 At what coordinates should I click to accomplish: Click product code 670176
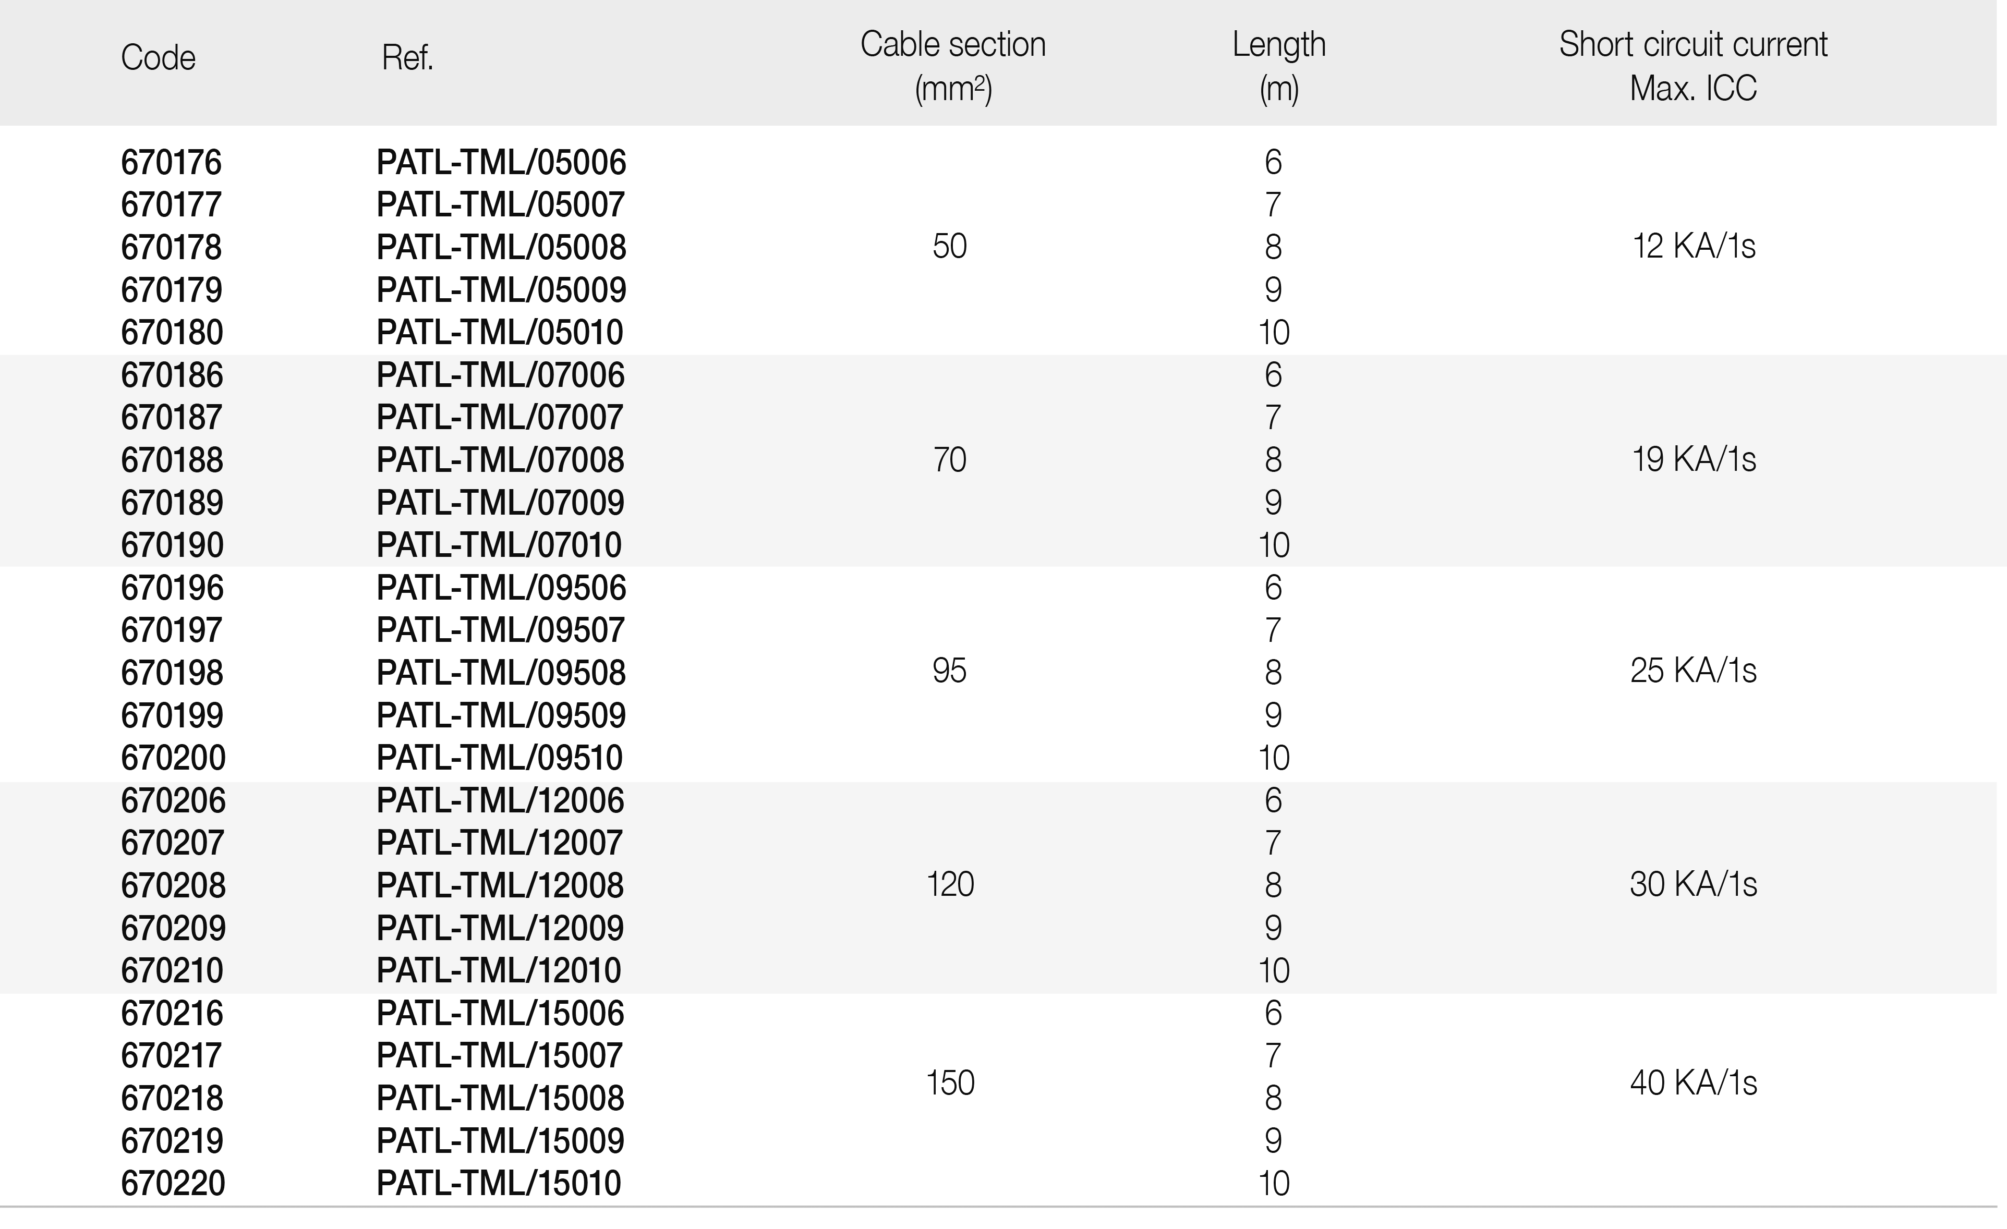tap(171, 163)
